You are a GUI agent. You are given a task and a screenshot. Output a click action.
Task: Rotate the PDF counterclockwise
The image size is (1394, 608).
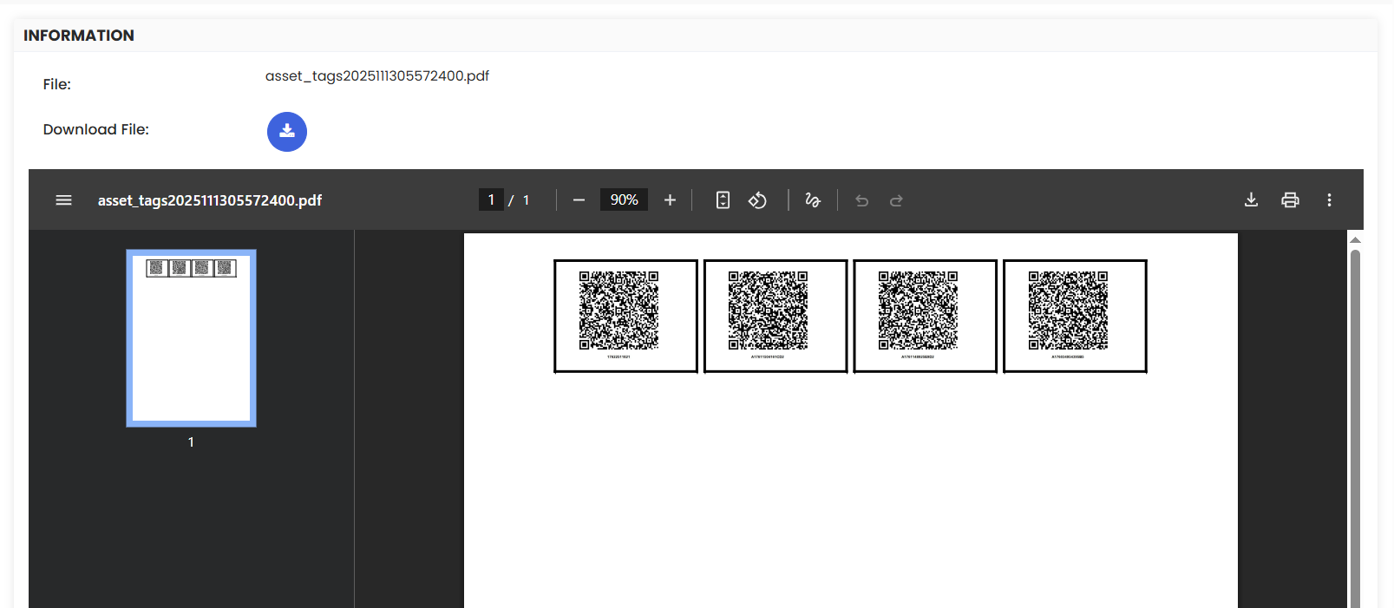click(x=757, y=200)
